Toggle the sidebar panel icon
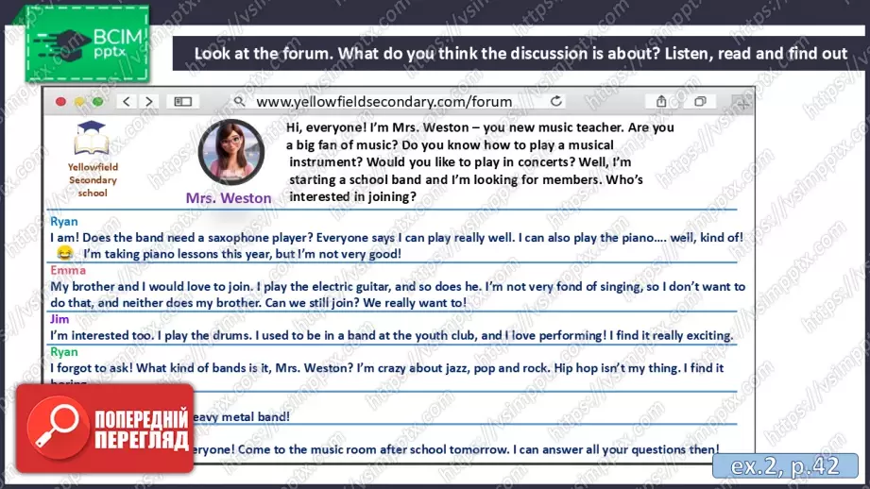Image resolution: width=870 pixels, height=489 pixels. (183, 101)
